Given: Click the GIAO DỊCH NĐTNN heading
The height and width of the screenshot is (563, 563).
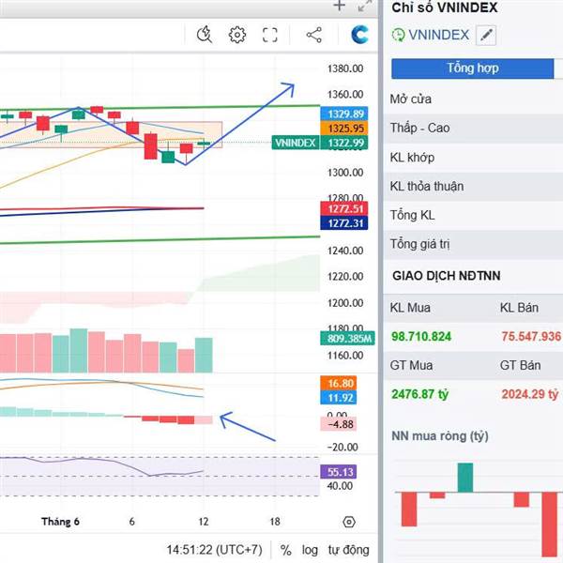Looking at the screenshot, I should pyautogui.click(x=447, y=276).
